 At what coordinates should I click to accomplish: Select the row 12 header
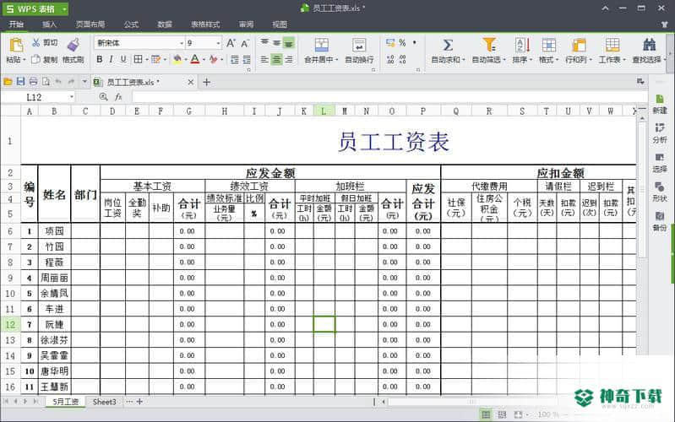(x=10, y=324)
